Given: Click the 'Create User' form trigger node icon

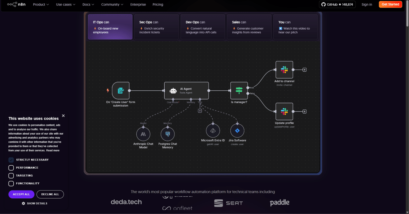Looking at the screenshot, I should click(121, 90).
